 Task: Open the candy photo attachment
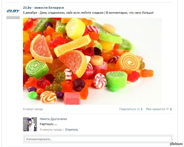[x=92, y=61]
